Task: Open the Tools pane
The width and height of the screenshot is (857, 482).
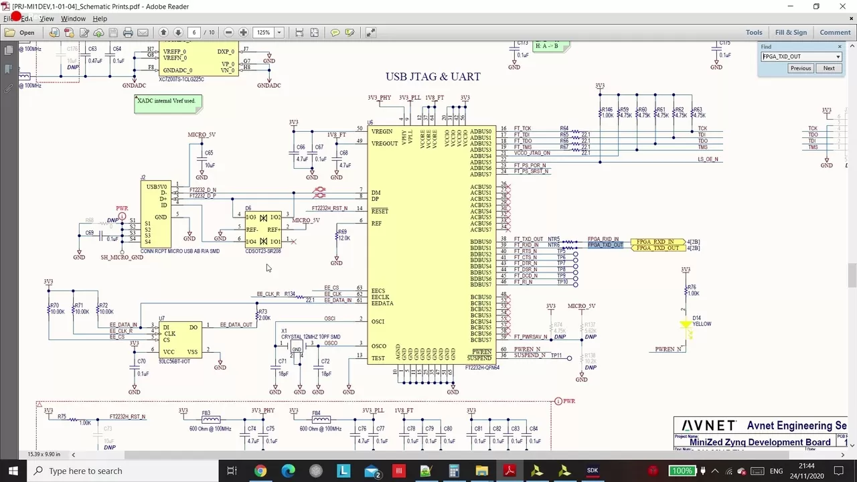Action: pos(754,32)
